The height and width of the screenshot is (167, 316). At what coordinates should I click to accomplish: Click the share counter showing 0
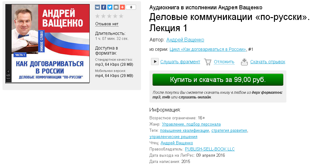[131, 7]
